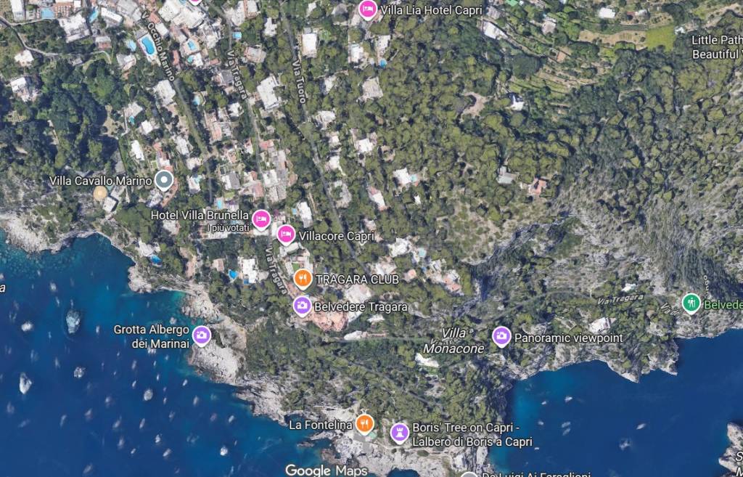Image resolution: width=743 pixels, height=477 pixels.
Task: Click the Google Maps logo watermark
Action: (326, 470)
